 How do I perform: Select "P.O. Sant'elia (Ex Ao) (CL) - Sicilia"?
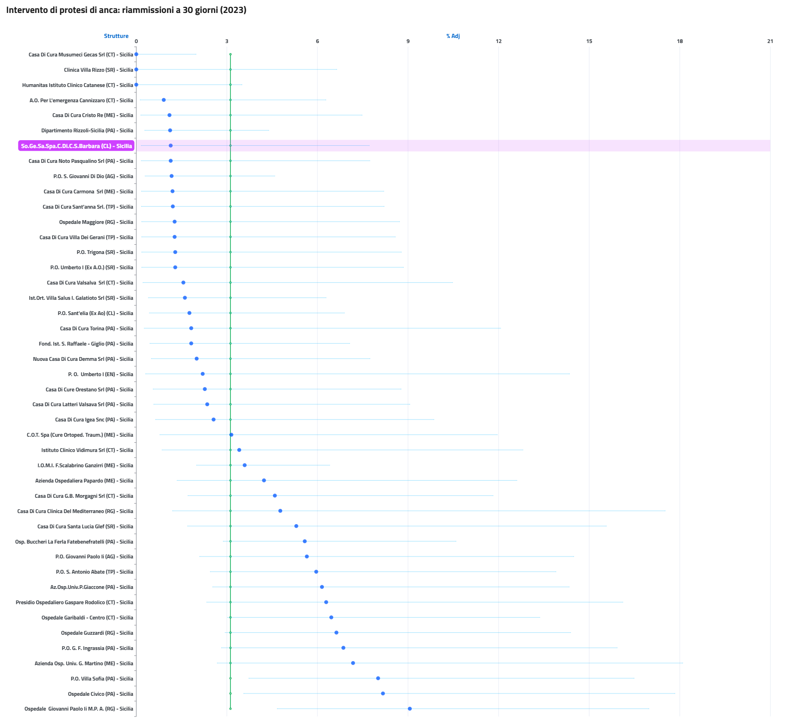click(95, 313)
